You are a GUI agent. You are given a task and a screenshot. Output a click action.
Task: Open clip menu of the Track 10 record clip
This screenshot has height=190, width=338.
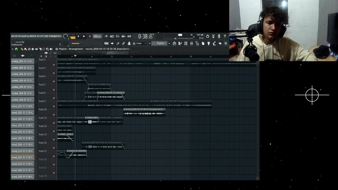pos(125,109)
